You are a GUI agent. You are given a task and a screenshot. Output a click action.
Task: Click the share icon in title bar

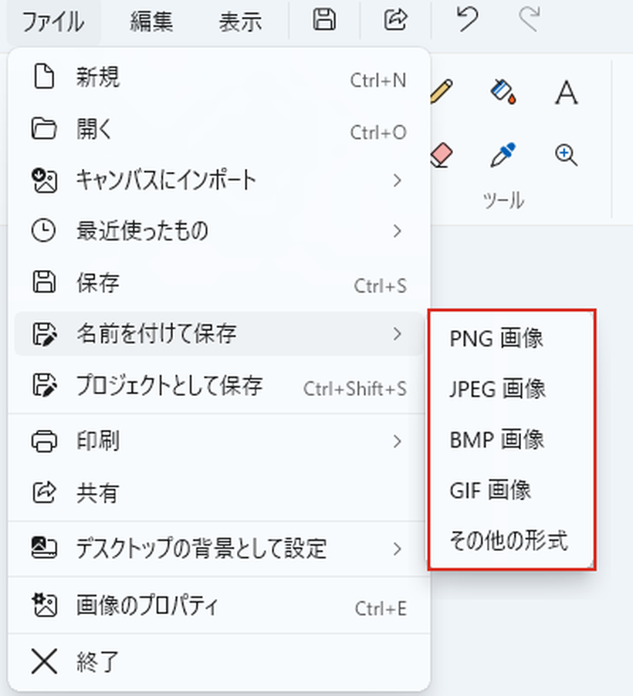[x=395, y=19]
